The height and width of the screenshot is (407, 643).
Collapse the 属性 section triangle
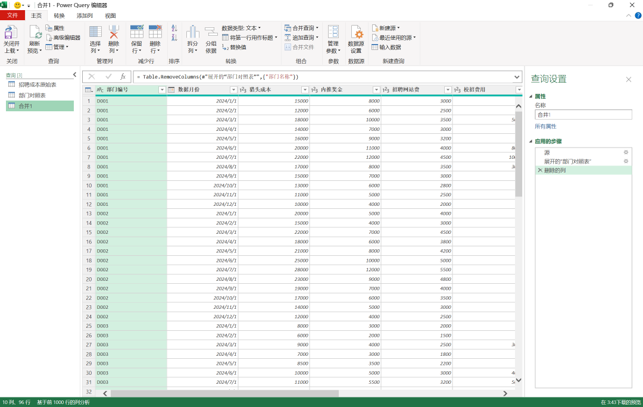tap(530, 96)
